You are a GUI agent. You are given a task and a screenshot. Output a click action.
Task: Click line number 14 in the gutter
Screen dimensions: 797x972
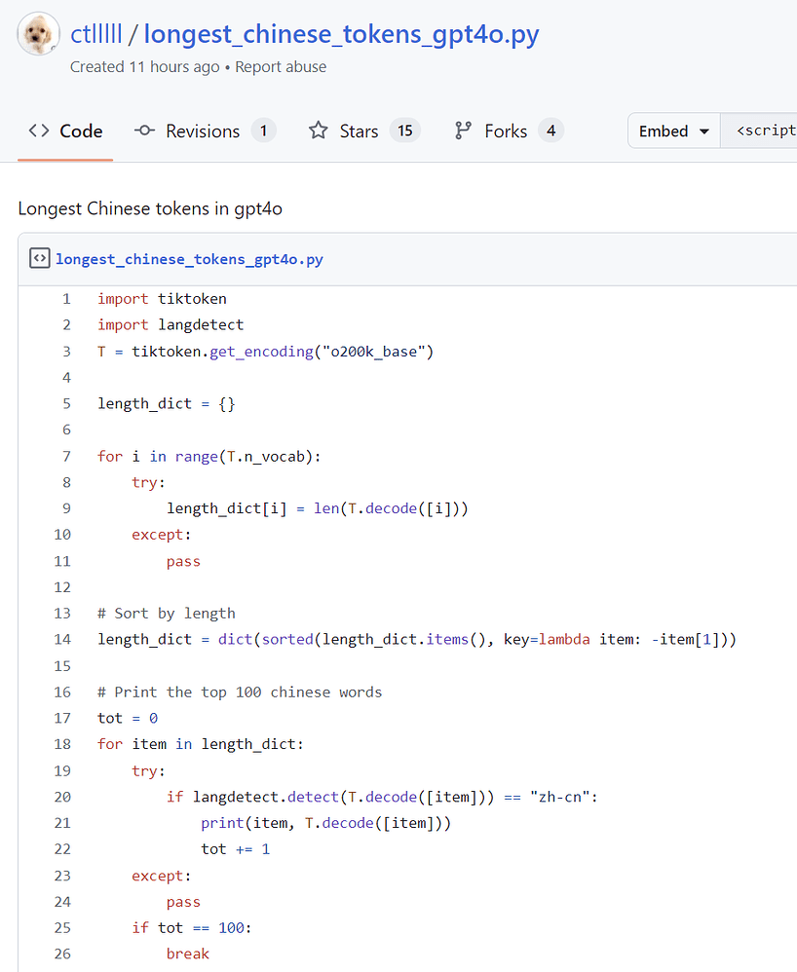pos(62,639)
